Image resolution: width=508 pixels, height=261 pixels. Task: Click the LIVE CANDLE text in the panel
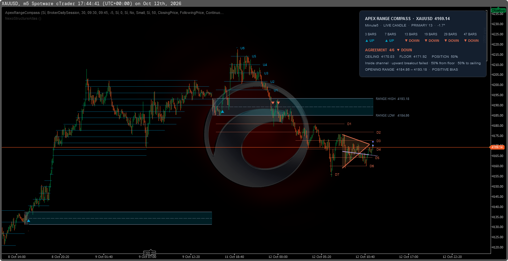coord(395,25)
